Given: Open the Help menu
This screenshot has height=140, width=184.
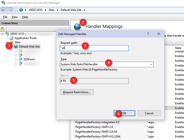Looking at the screenshot, I should point(25,17).
